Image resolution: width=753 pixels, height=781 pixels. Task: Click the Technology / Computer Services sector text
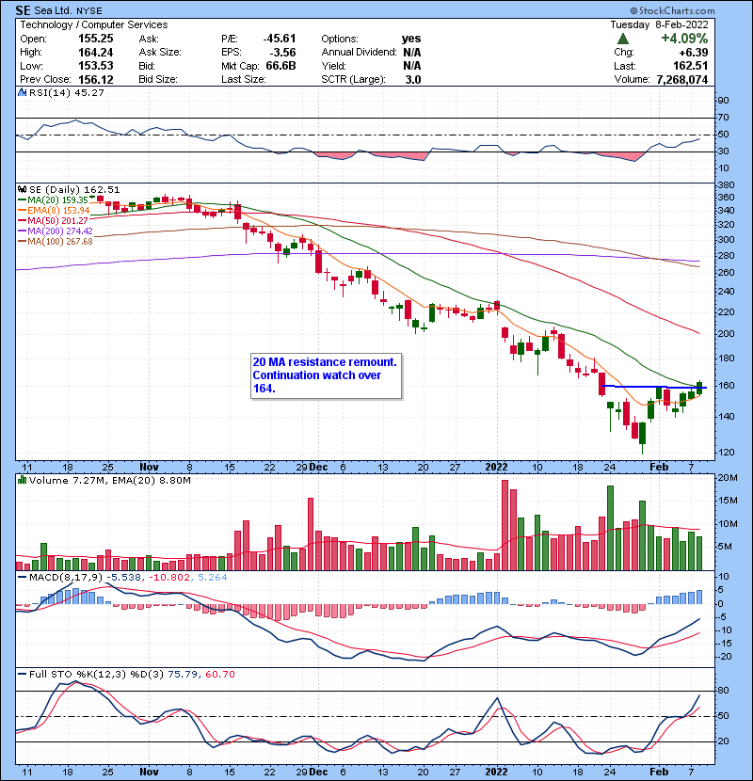point(94,24)
